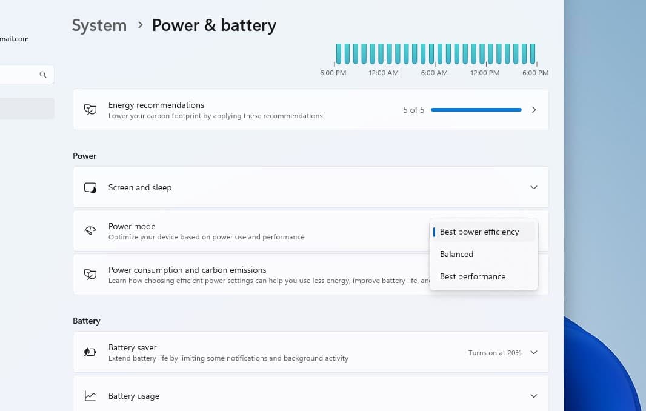This screenshot has width=646, height=411.
Task: Click the Battery saver icon
Action: click(x=90, y=352)
